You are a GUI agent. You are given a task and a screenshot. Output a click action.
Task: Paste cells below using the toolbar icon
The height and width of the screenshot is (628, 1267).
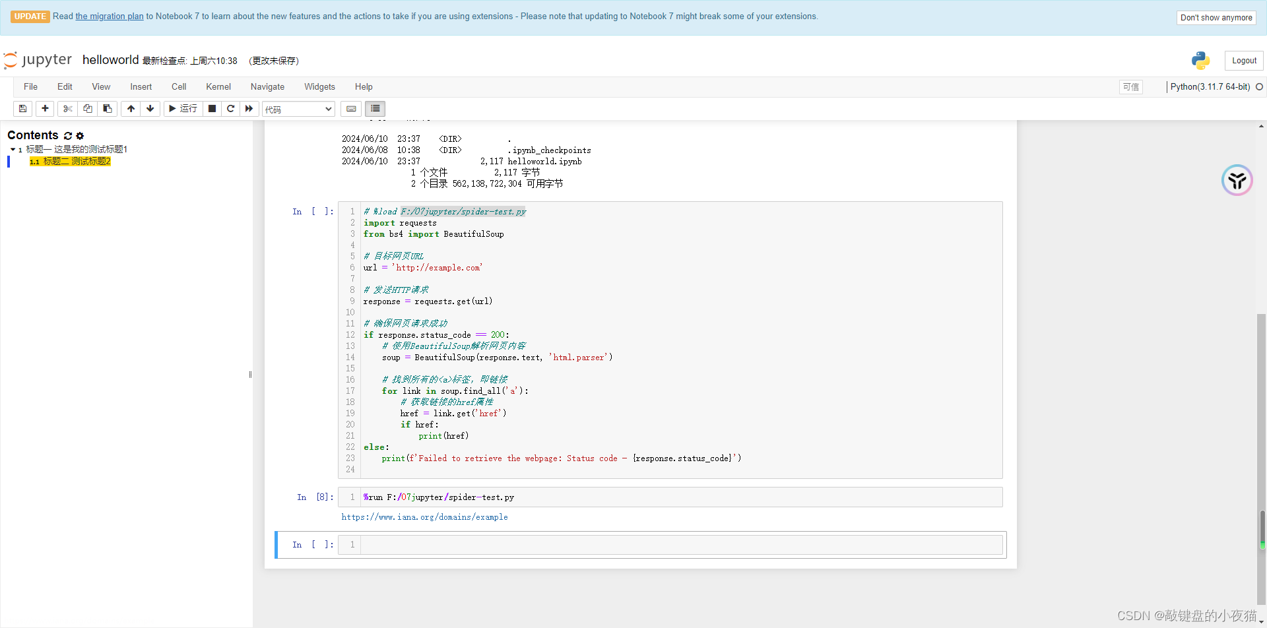tap(108, 109)
